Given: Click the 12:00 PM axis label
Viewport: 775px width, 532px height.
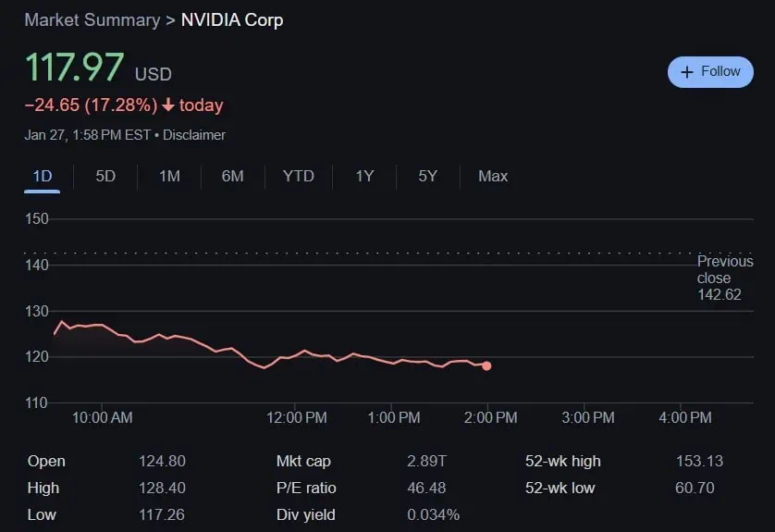Looking at the screenshot, I should [296, 418].
